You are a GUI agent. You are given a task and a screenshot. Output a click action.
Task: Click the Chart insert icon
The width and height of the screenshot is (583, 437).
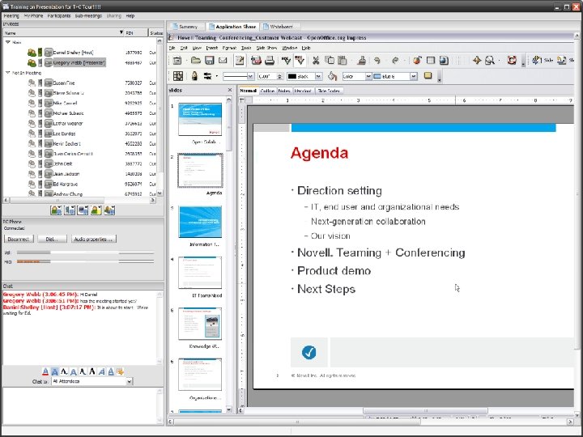(417, 60)
